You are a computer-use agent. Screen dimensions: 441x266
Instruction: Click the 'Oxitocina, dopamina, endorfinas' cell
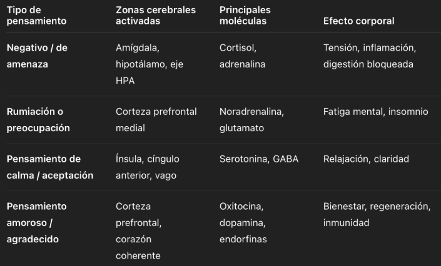243,223
